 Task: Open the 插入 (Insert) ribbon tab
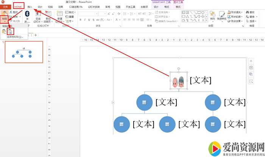(30, 7)
